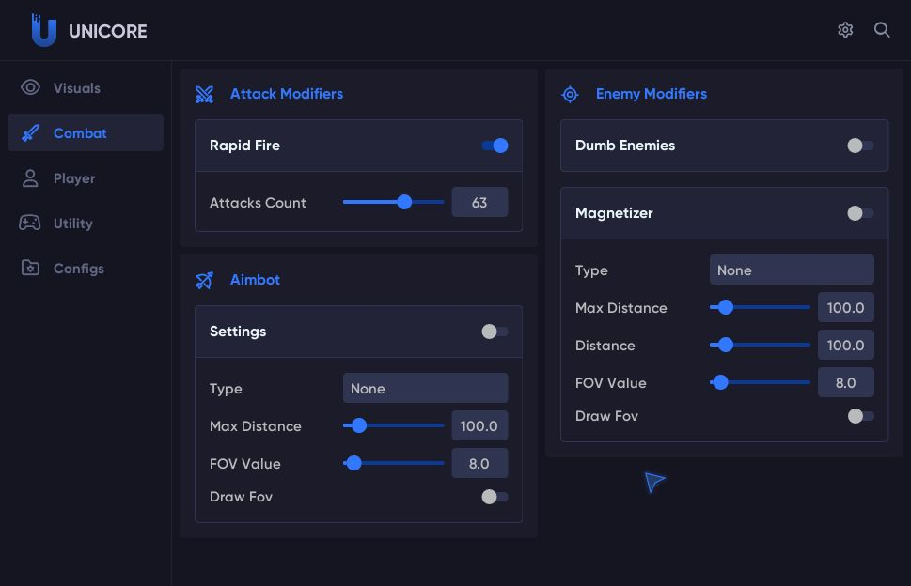Open the Magnetizer Type dropdown
This screenshot has height=586, width=911.
792,270
